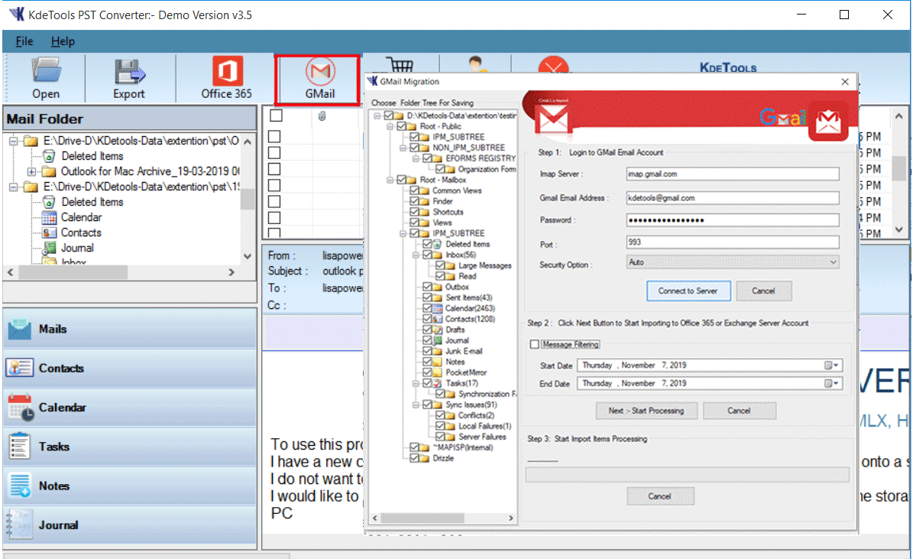Uncheck the Drizzle folder checkbox
The height and width of the screenshot is (559, 913).
tap(415, 458)
